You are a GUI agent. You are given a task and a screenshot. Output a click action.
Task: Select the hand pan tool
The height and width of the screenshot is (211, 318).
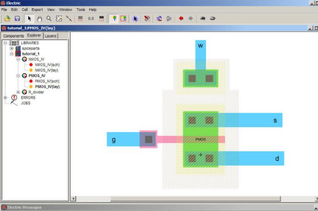coord(39,19)
